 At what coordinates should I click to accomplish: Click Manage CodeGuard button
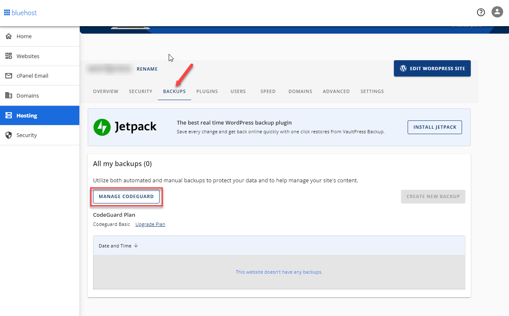[x=126, y=196]
